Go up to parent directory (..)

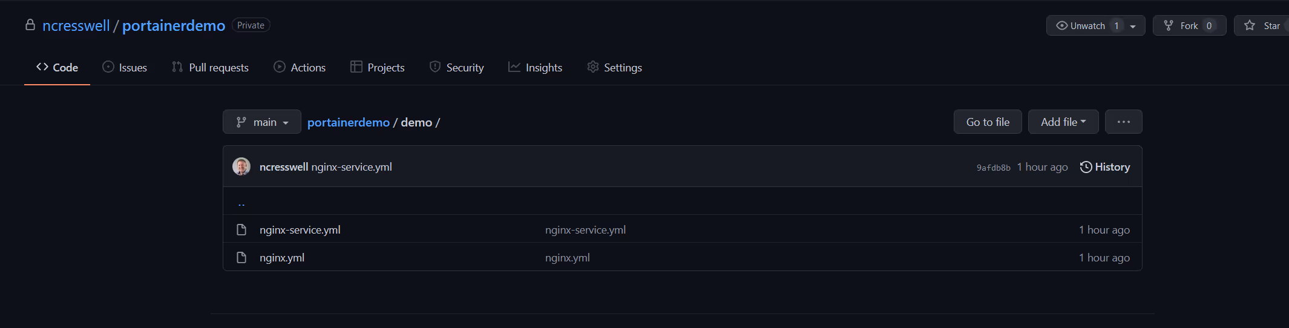tap(241, 203)
